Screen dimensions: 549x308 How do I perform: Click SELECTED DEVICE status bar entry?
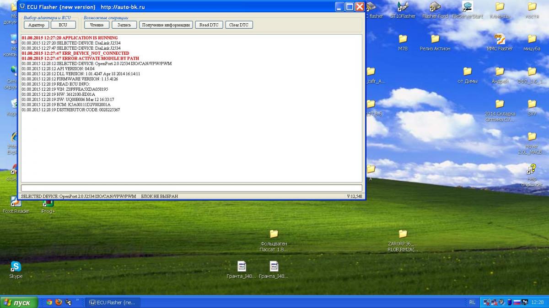(x=78, y=196)
